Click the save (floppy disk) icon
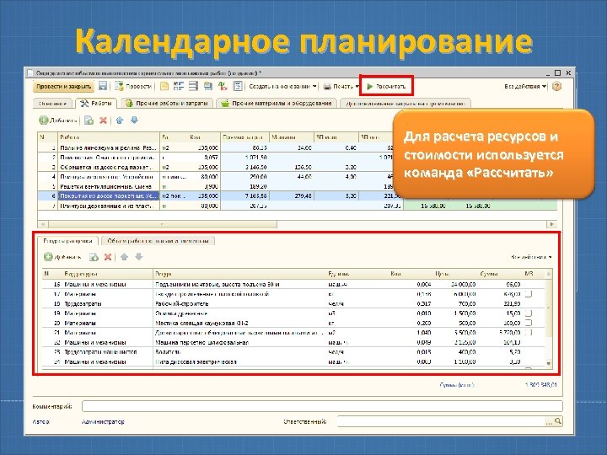 pyautogui.click(x=103, y=86)
